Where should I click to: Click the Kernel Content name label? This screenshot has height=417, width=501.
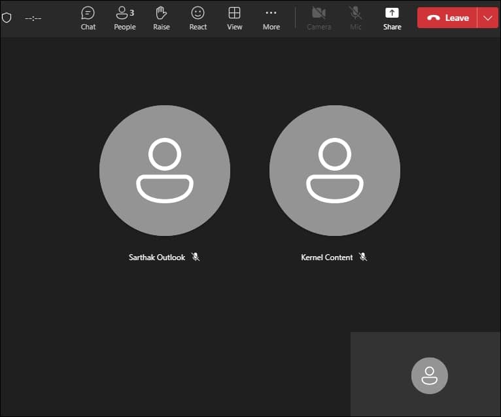tap(326, 258)
